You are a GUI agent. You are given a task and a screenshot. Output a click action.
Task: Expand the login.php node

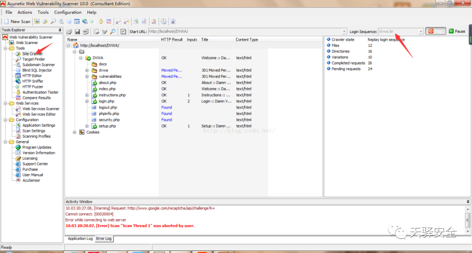point(87,101)
